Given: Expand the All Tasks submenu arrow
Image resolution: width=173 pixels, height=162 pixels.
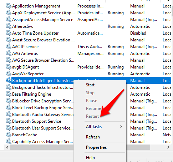Looking at the screenshot, I should (x=121, y=127).
